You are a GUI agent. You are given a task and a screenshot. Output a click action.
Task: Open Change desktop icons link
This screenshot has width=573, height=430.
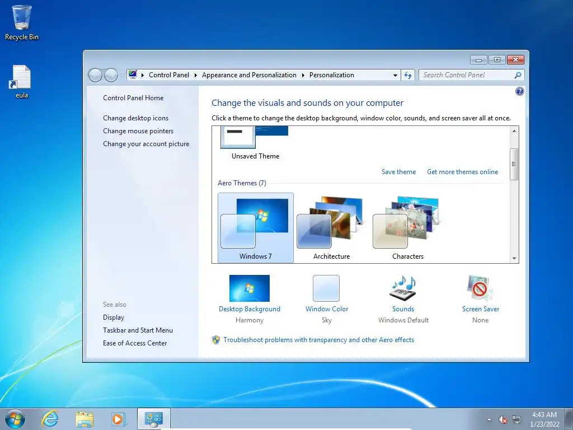135,118
